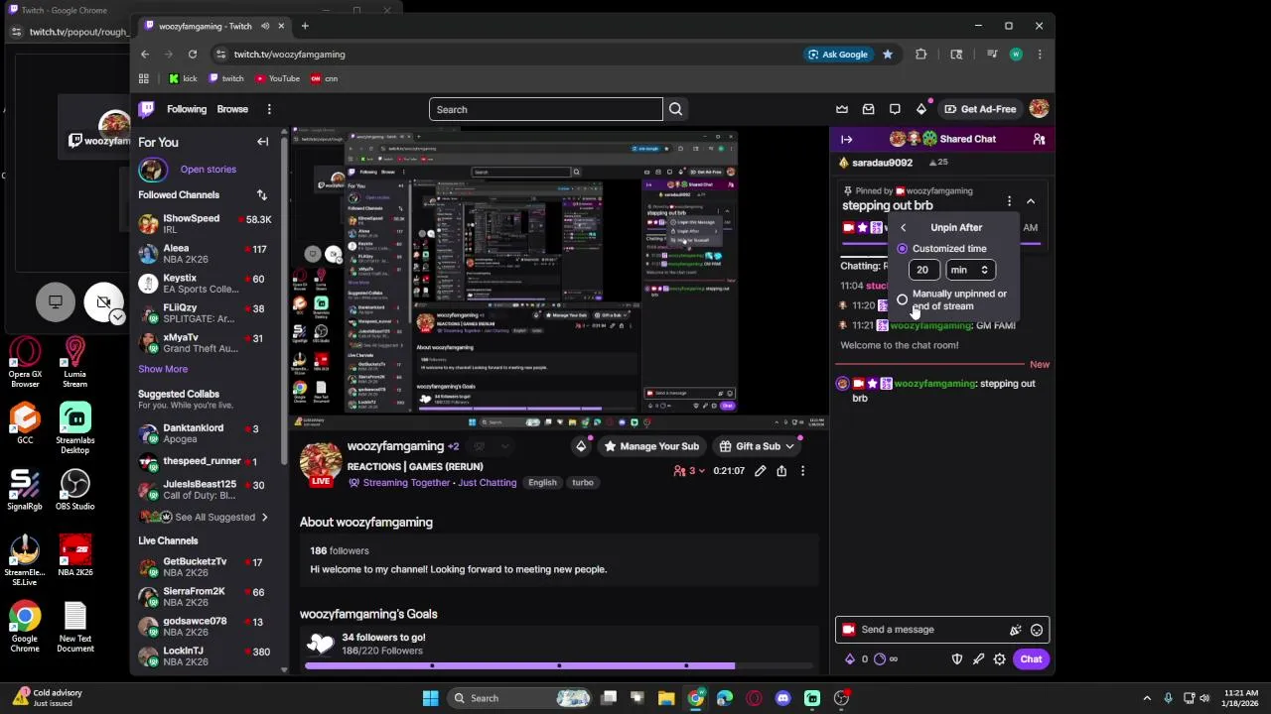The width and height of the screenshot is (1271, 714).
Task: Open OBS Studio desktop shortcut
Action: 74,489
